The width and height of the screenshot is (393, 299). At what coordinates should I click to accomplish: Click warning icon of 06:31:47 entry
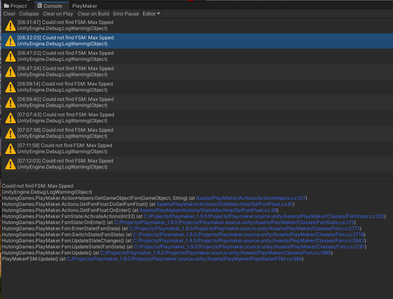(10, 26)
